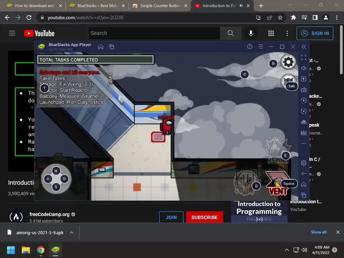Image resolution: width=344 pixels, height=258 pixels.
Task: Click the JOIN channel button
Action: tap(171, 217)
